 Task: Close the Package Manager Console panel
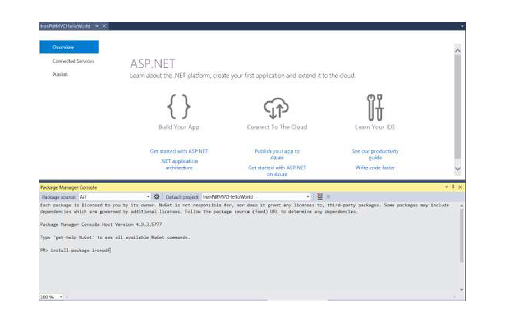click(460, 187)
